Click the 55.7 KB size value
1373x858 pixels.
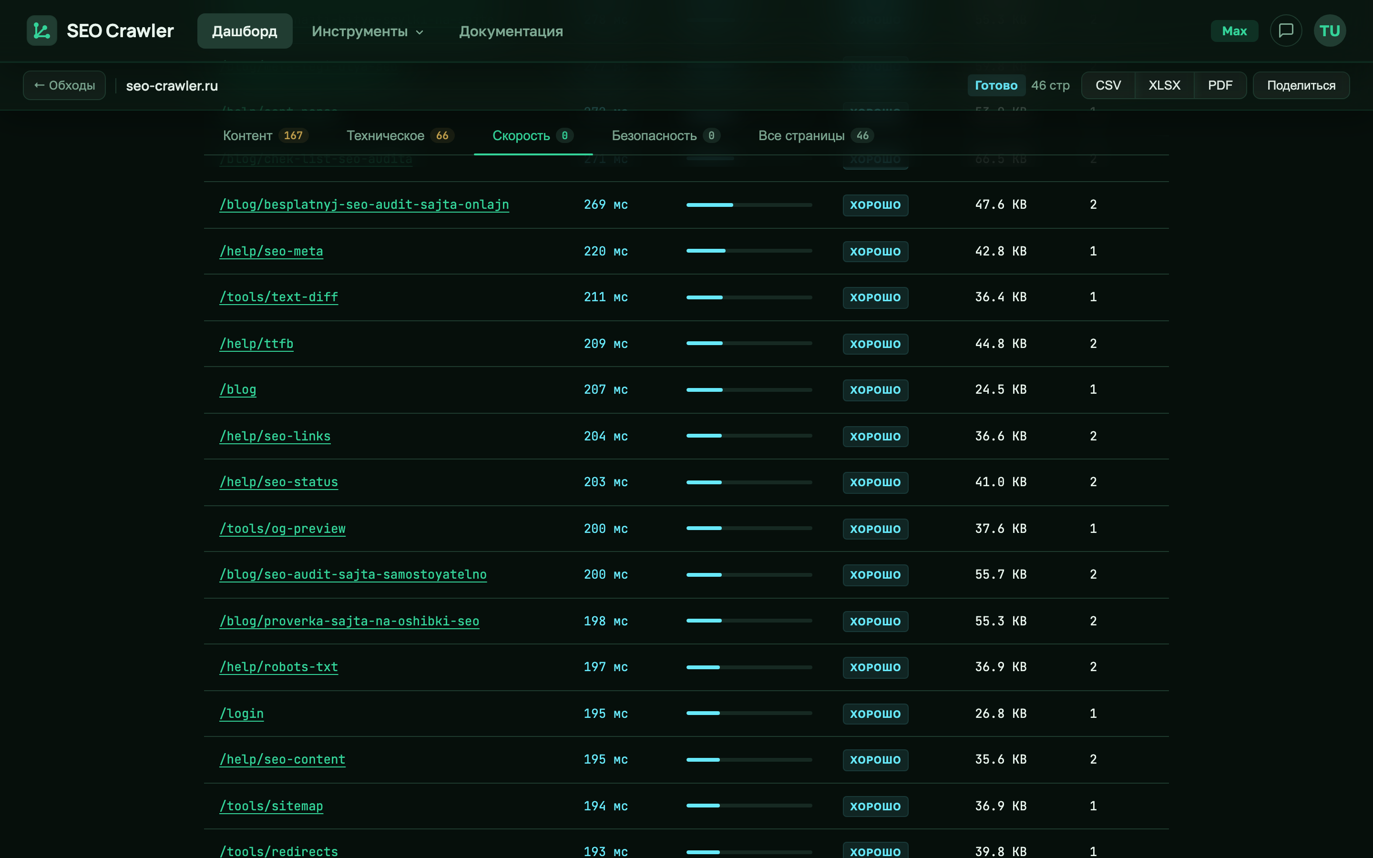1001,575
